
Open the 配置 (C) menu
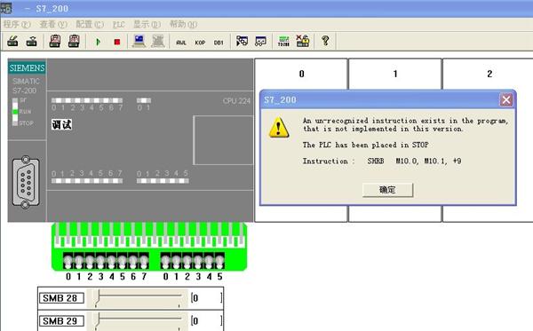(x=90, y=24)
